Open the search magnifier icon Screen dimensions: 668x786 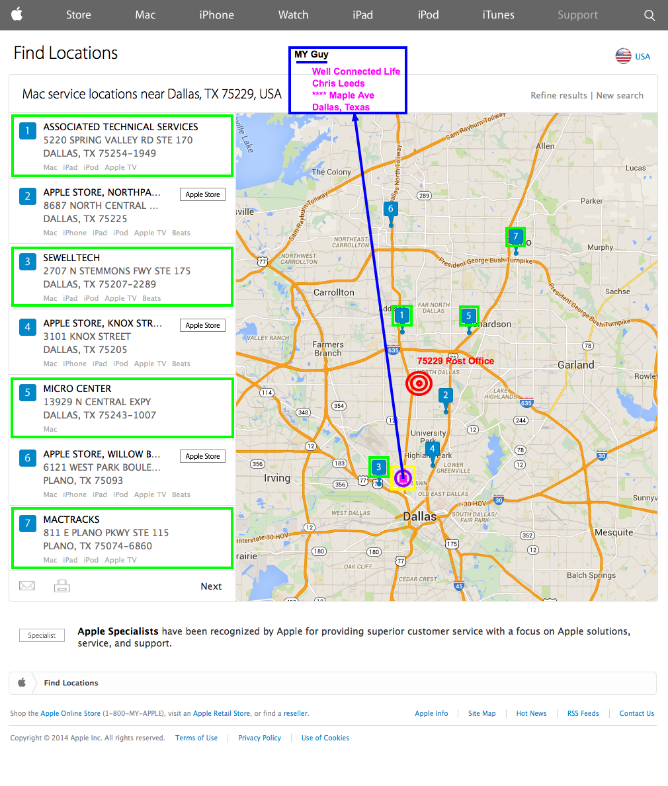[649, 15]
